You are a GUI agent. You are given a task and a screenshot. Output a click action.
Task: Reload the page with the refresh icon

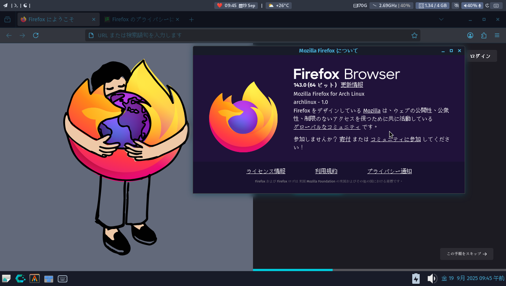coord(36,35)
